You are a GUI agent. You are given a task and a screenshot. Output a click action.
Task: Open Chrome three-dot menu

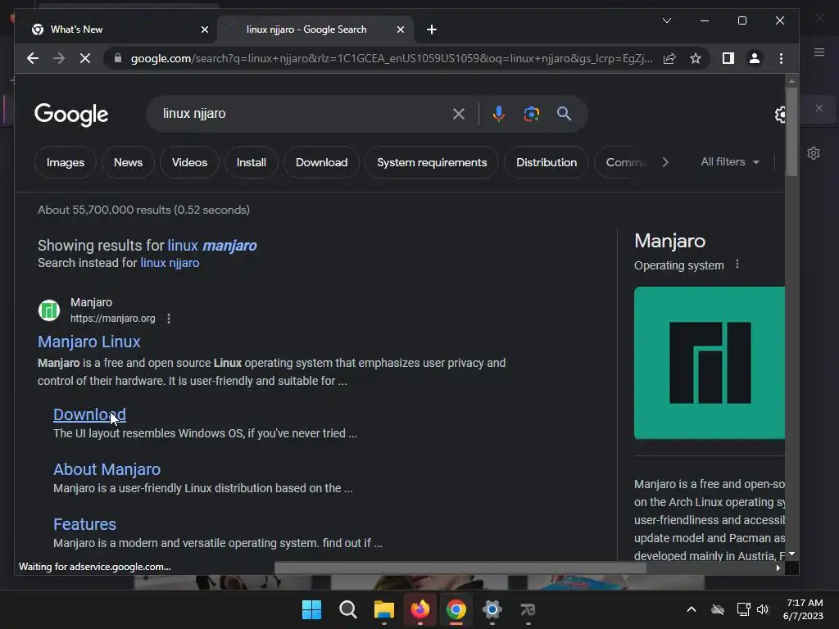click(x=781, y=58)
